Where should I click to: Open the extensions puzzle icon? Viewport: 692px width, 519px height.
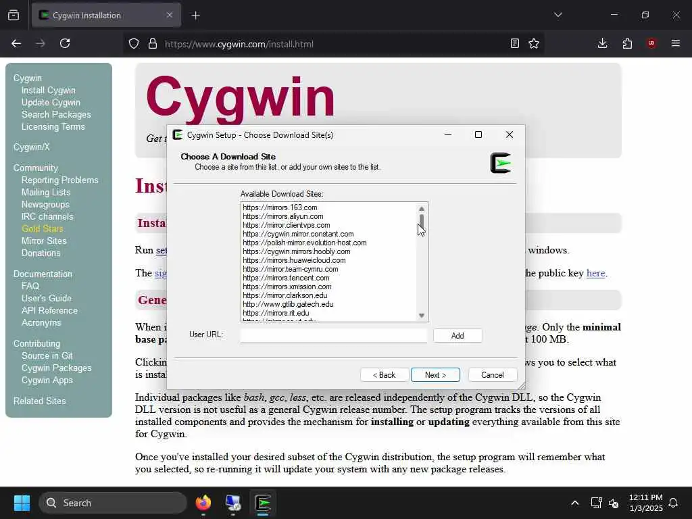click(x=627, y=43)
